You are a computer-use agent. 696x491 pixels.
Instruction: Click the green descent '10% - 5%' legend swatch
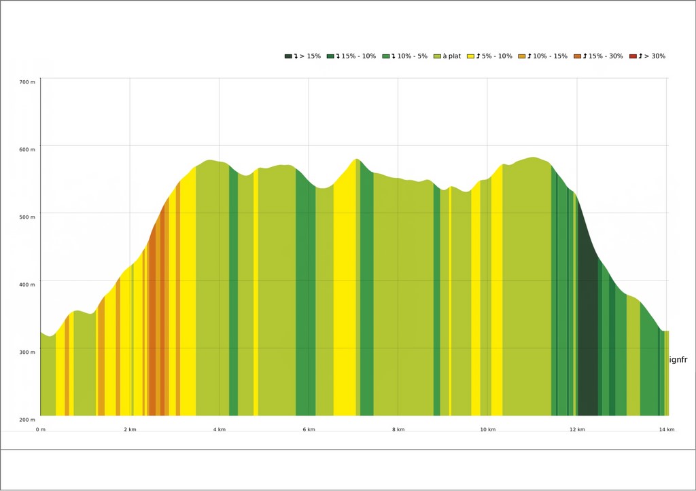pyautogui.click(x=386, y=56)
